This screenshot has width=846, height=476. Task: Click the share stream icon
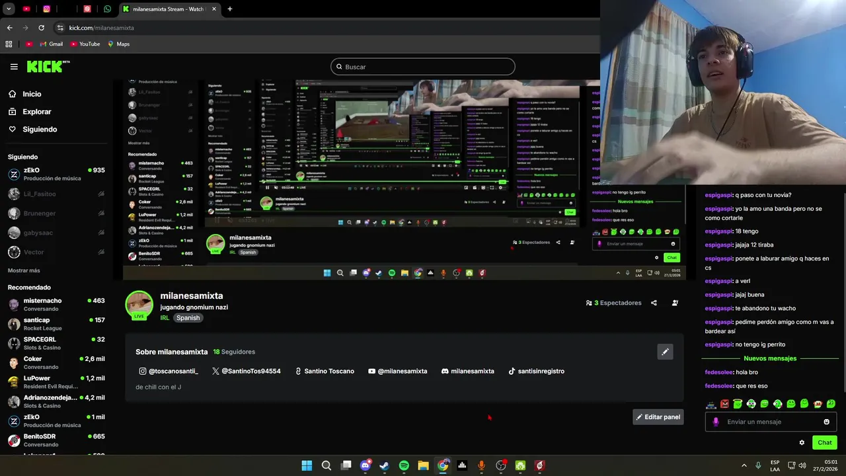[654, 303]
